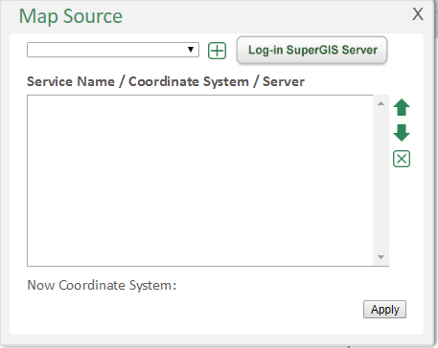Click the Now Coordinate System label
438x348 pixels.
click(102, 285)
